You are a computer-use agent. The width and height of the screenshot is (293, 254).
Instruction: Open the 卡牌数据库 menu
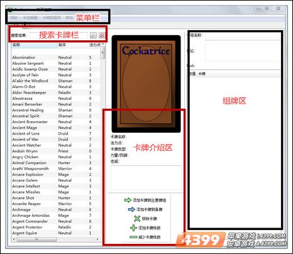(x=52, y=18)
